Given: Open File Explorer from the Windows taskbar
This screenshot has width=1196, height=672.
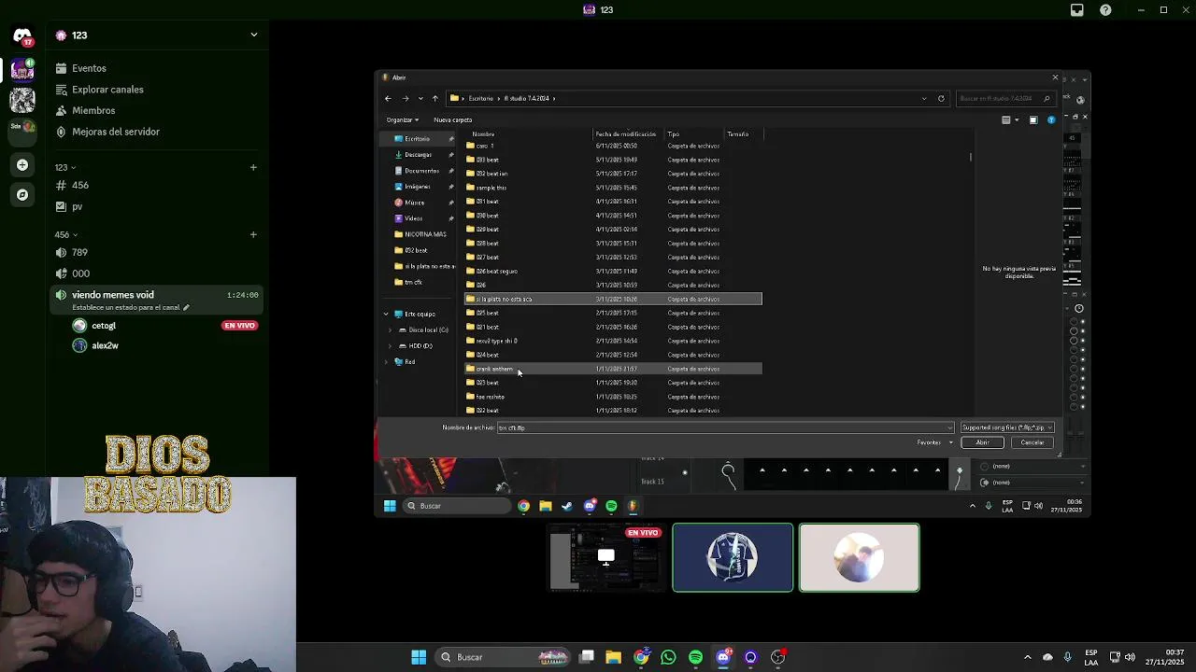Looking at the screenshot, I should (613, 657).
